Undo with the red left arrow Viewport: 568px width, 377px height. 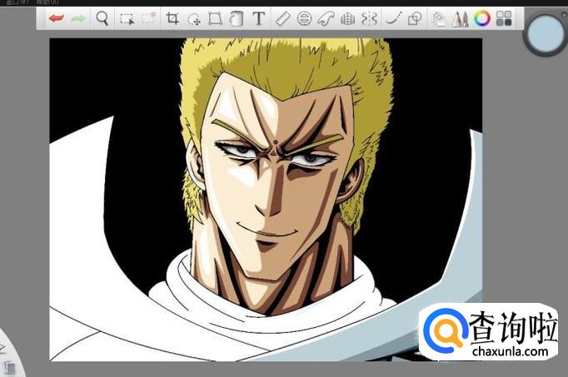(x=56, y=18)
